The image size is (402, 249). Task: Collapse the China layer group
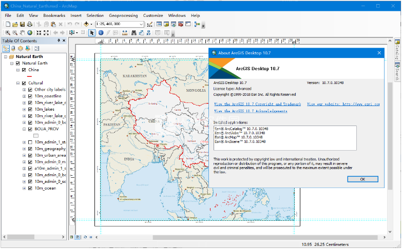click(17, 70)
